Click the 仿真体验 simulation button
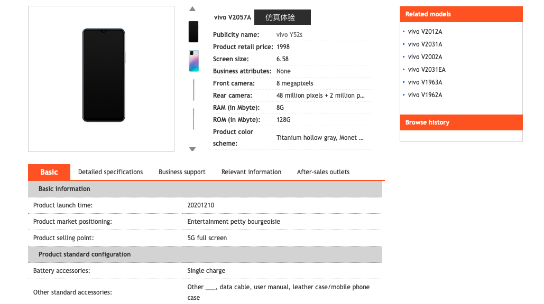The image size is (544, 304). click(x=282, y=17)
